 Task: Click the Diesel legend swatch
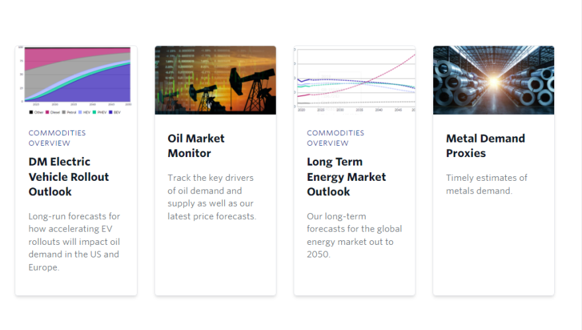tap(47, 112)
